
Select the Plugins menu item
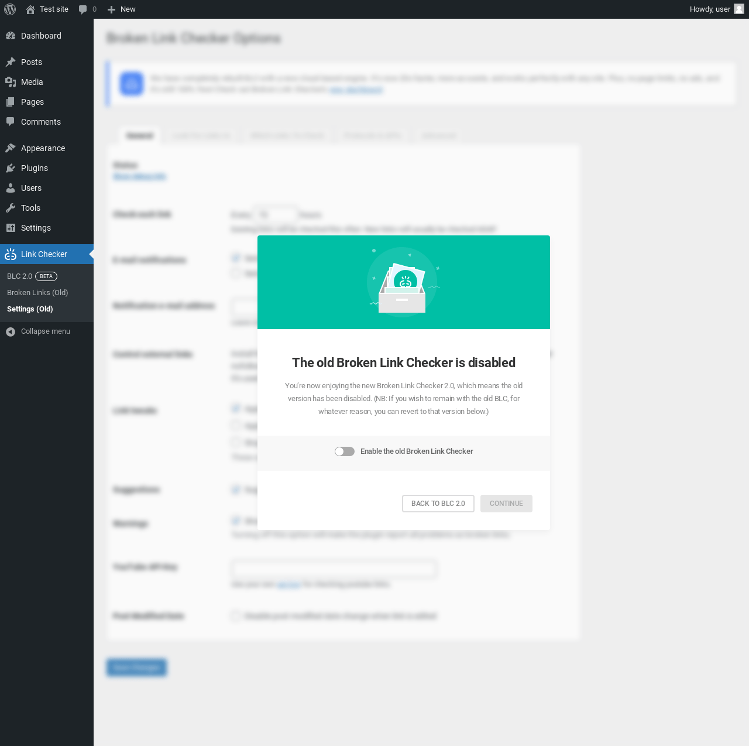click(x=47, y=168)
